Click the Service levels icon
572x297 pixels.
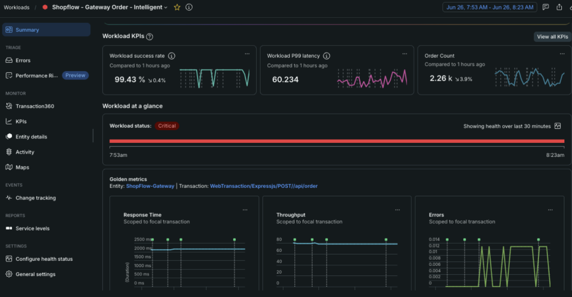pos(9,228)
